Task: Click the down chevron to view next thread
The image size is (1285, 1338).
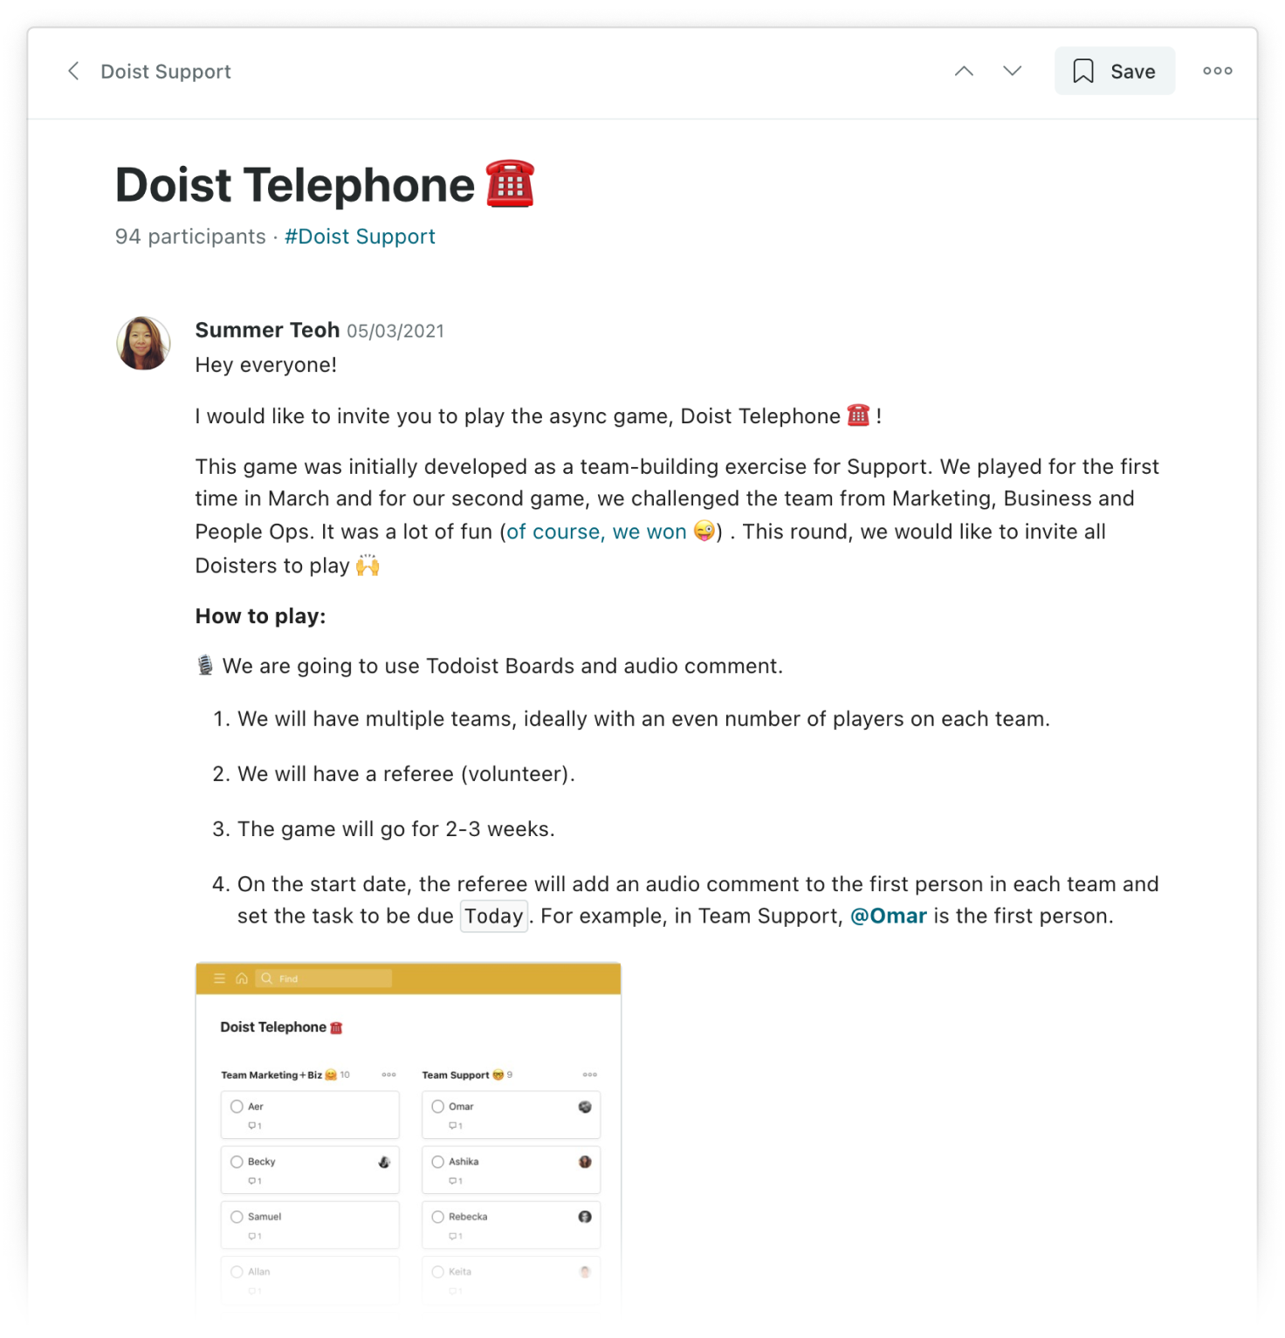Action: point(1011,71)
